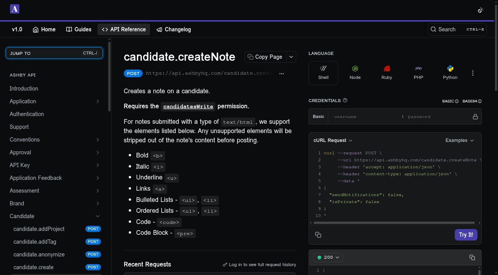Click the Credentials help icon

pyautogui.click(x=345, y=100)
